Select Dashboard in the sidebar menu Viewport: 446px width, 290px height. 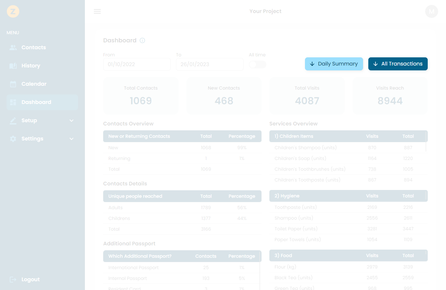(x=36, y=102)
